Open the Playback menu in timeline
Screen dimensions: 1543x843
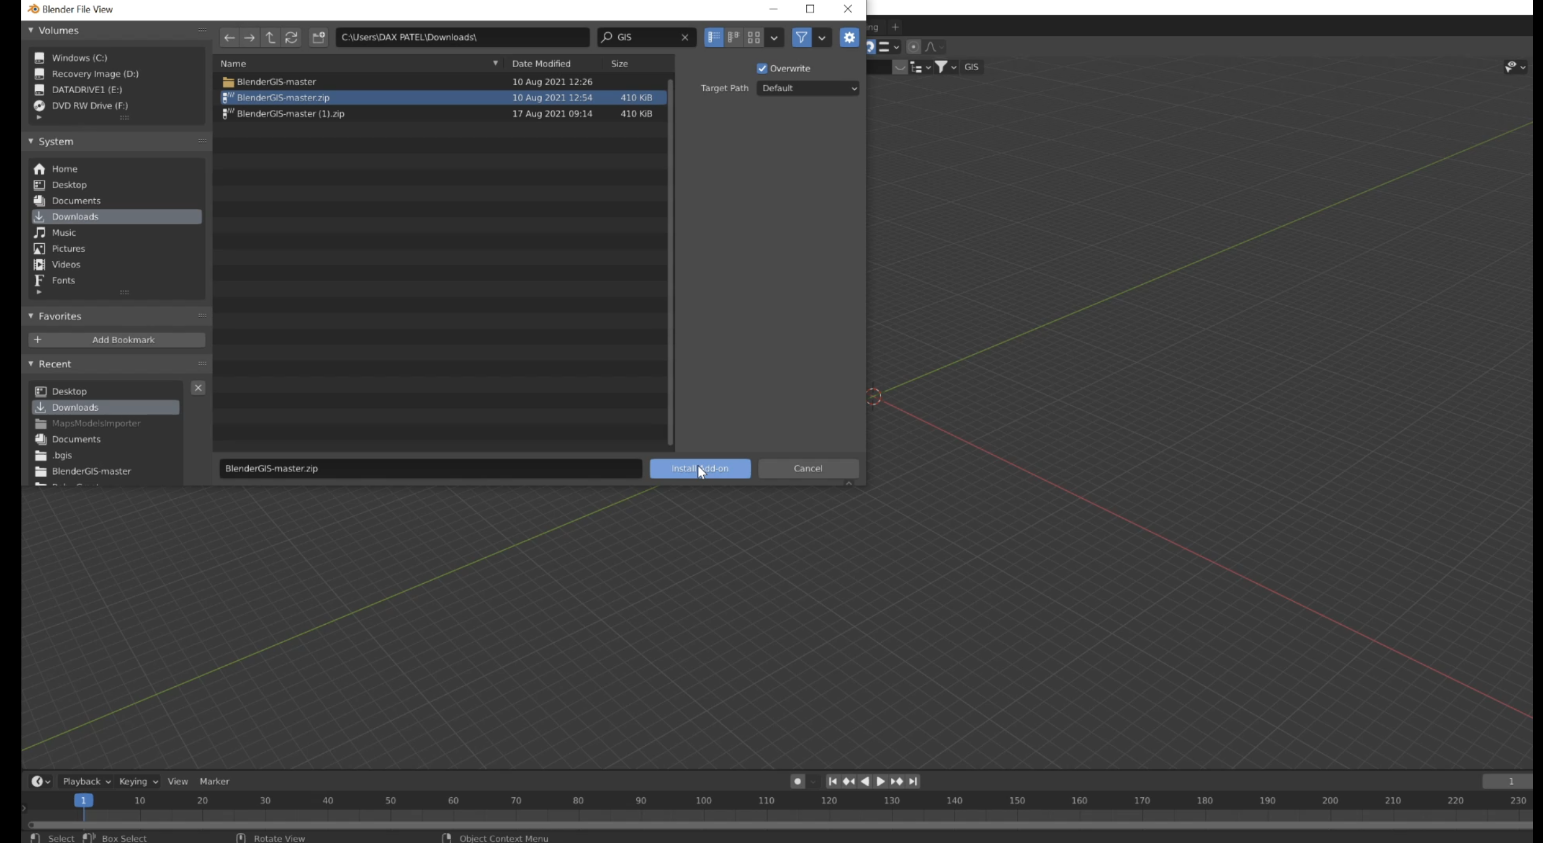pyautogui.click(x=86, y=781)
